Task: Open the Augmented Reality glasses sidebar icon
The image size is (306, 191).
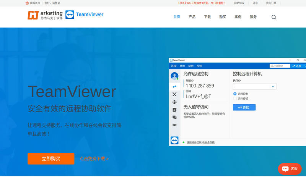Action: coord(174,125)
